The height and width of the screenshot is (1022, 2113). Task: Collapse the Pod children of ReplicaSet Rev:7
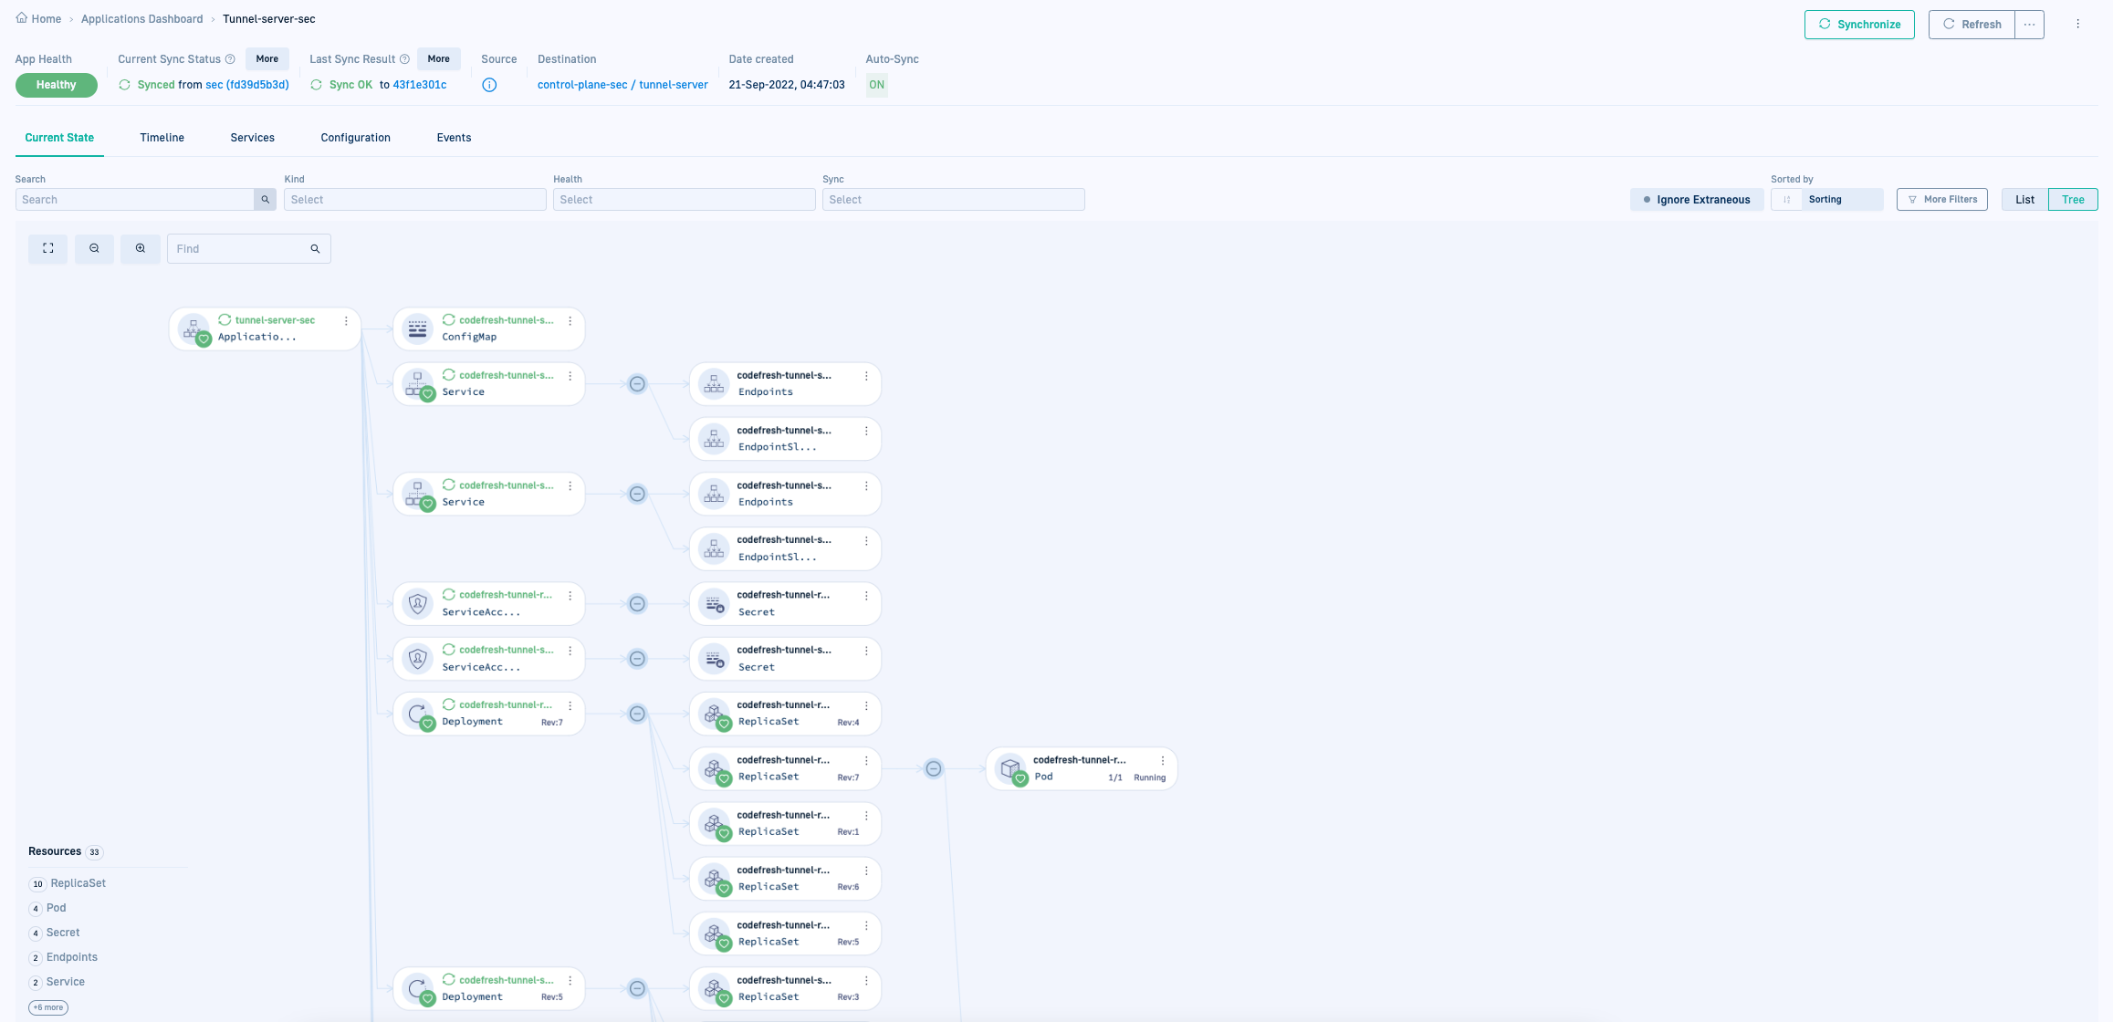[933, 769]
